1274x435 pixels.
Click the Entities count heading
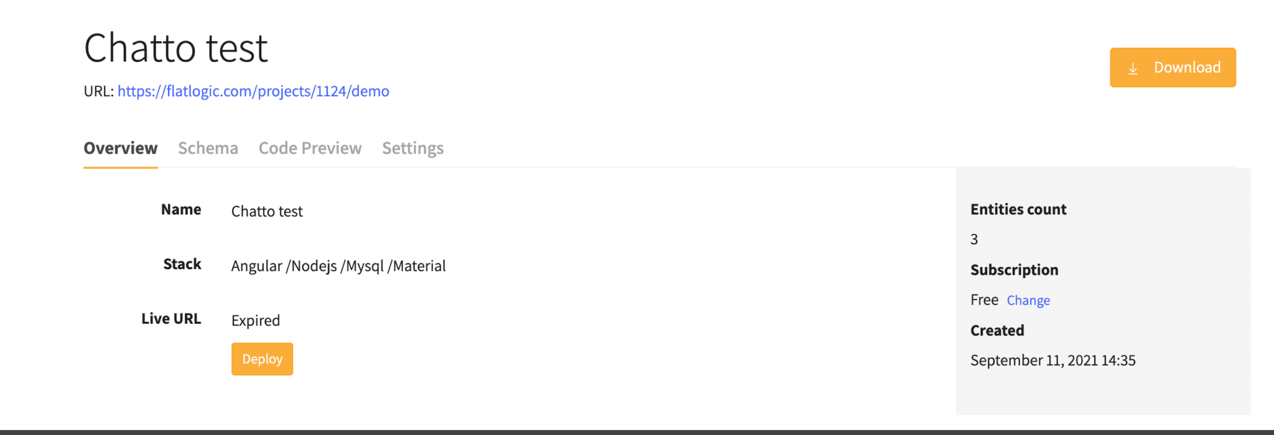tap(1018, 209)
